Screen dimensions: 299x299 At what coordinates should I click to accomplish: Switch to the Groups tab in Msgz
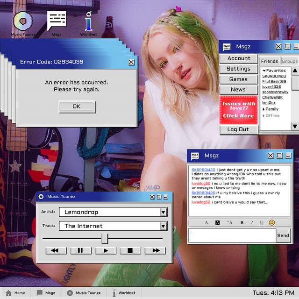290,61
